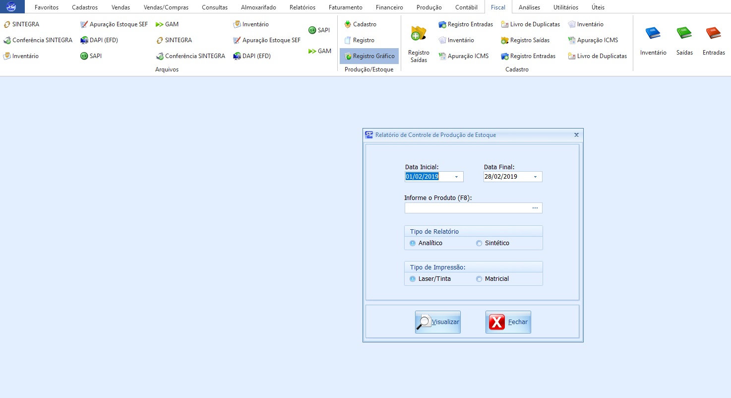The image size is (731, 398).
Task: Open the green Saídas book icon
Action: 684,34
